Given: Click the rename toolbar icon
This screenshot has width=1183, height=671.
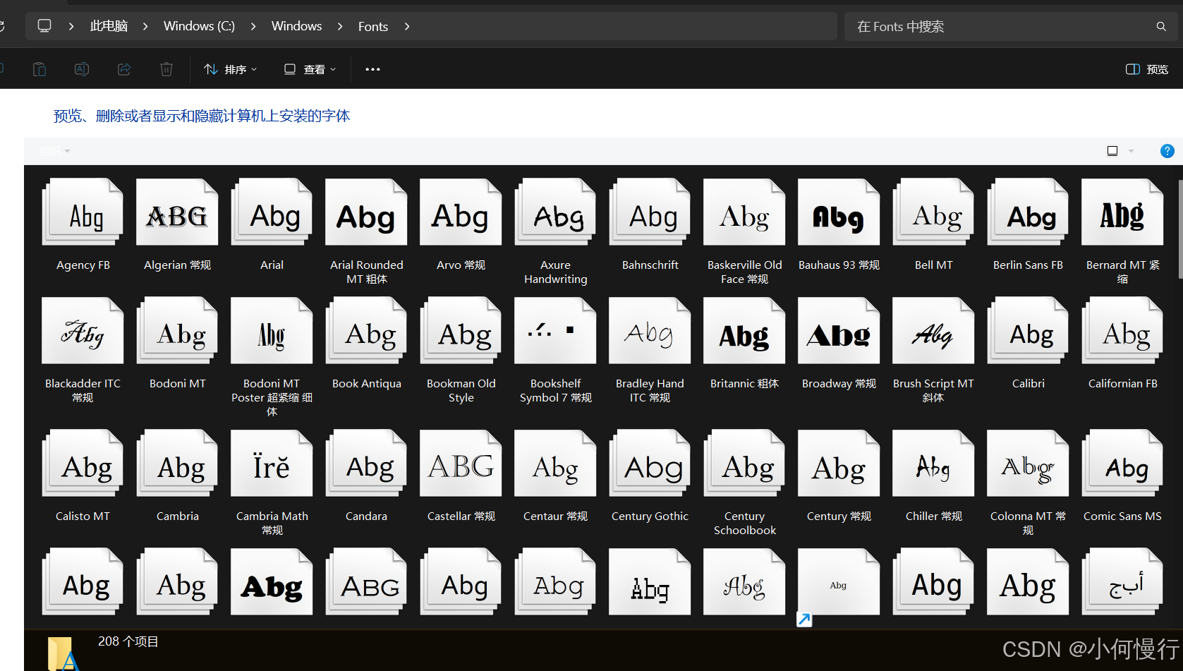Looking at the screenshot, I should click(82, 69).
